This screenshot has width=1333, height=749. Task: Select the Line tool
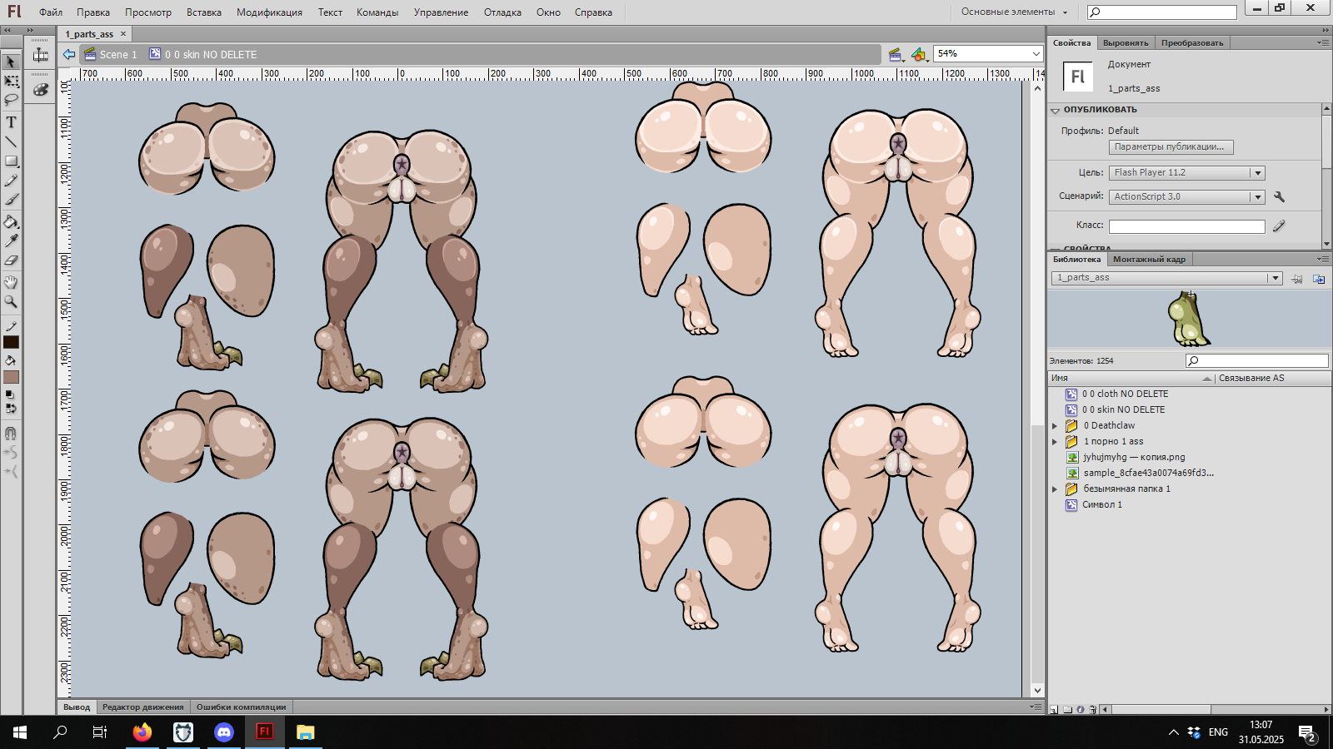click(11, 141)
